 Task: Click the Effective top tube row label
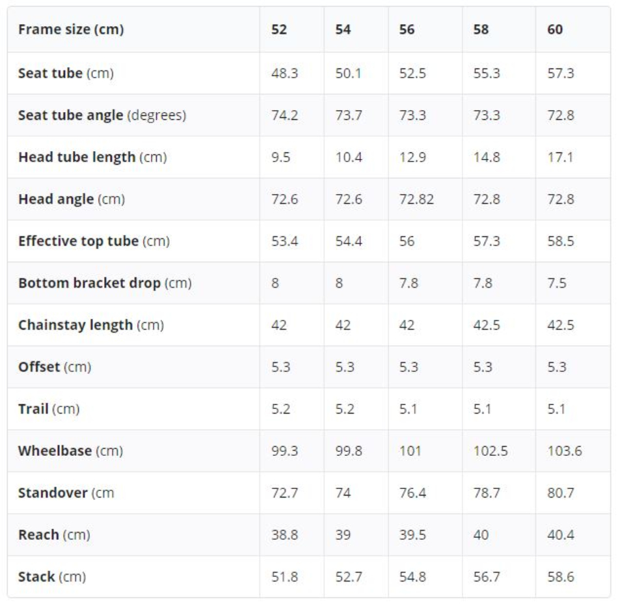click(94, 241)
